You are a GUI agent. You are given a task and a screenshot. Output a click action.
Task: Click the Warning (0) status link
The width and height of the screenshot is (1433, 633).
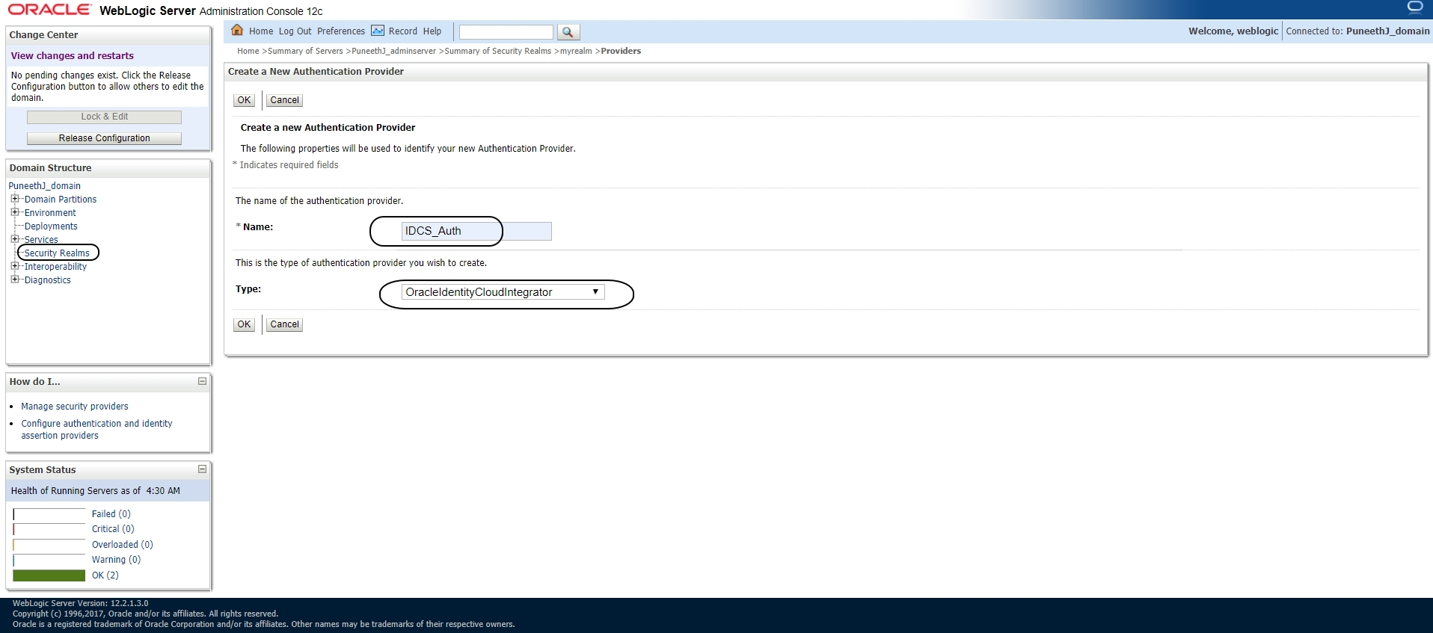(116, 560)
